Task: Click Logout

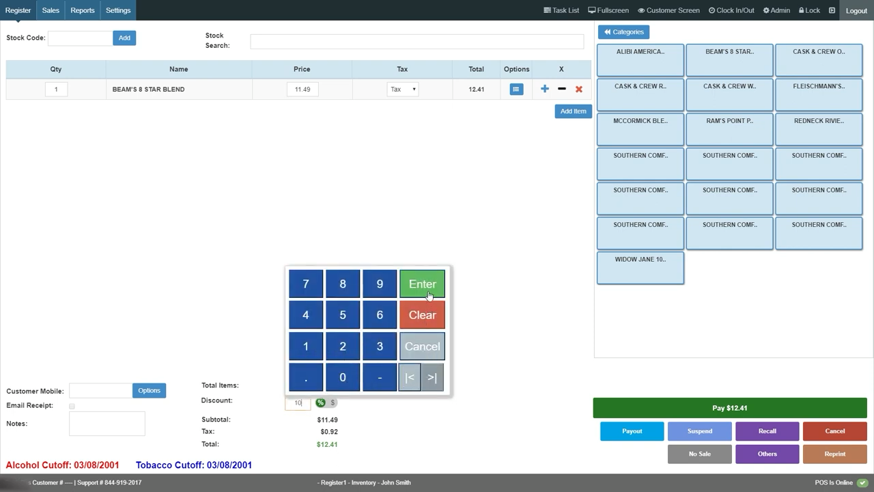Action: tap(856, 10)
